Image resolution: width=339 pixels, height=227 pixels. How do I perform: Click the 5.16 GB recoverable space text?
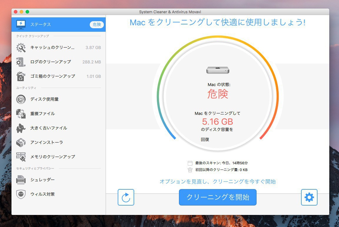pyautogui.click(x=217, y=122)
